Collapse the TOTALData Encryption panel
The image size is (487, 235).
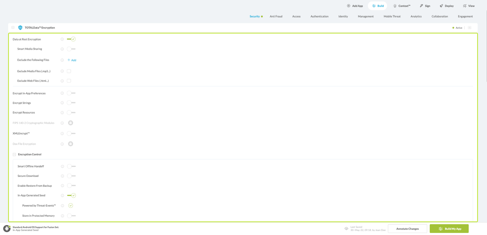(13, 27)
